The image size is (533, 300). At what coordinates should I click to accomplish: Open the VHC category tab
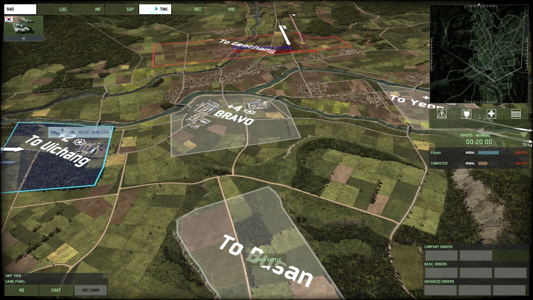[x=223, y=9]
